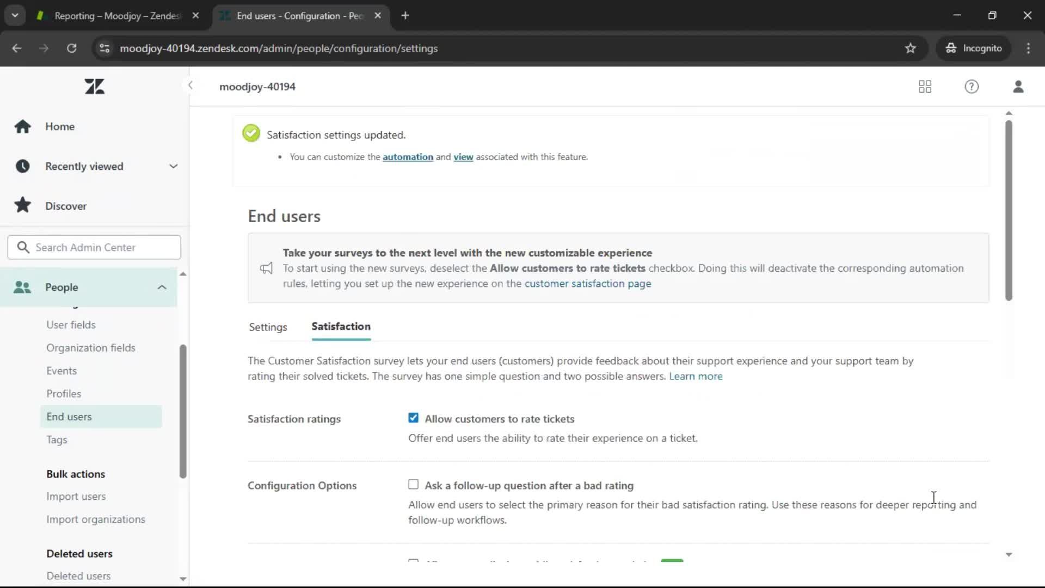Screen dimensions: 1045x588
Task: Open the Zendesk products grid icon
Action: point(925,87)
